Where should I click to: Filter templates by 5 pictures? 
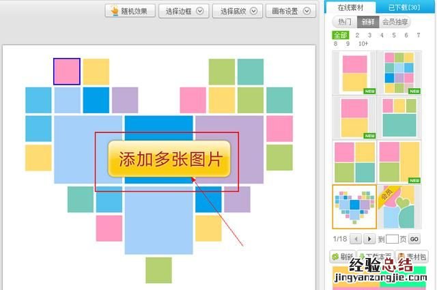click(x=394, y=35)
